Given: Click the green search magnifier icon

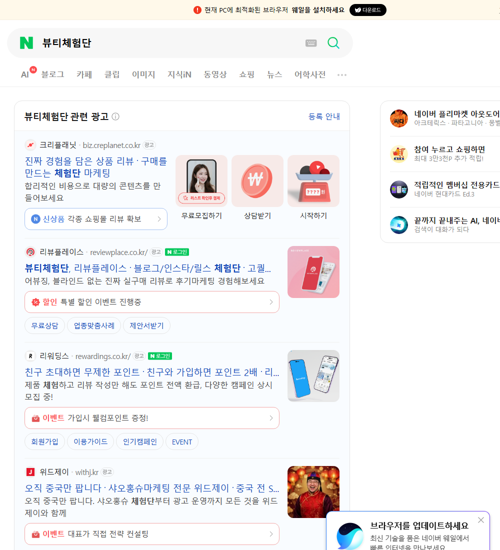Looking at the screenshot, I should pos(333,43).
